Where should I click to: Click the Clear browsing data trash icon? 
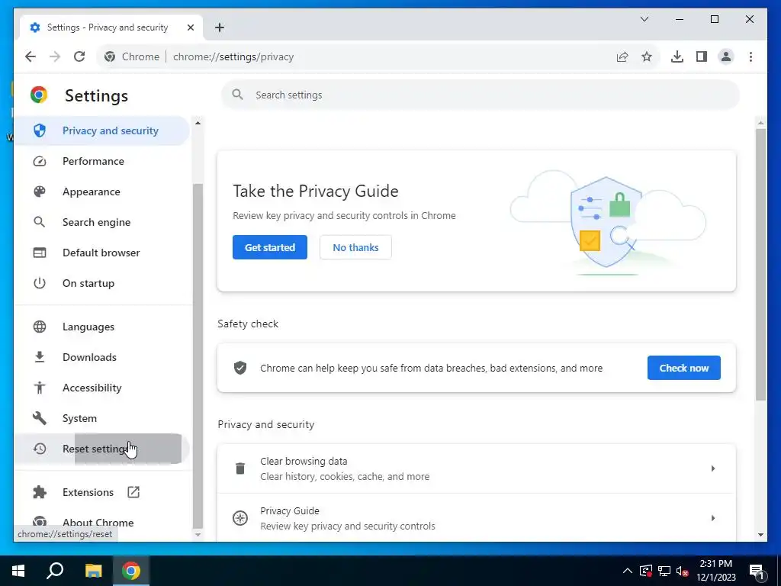point(240,468)
